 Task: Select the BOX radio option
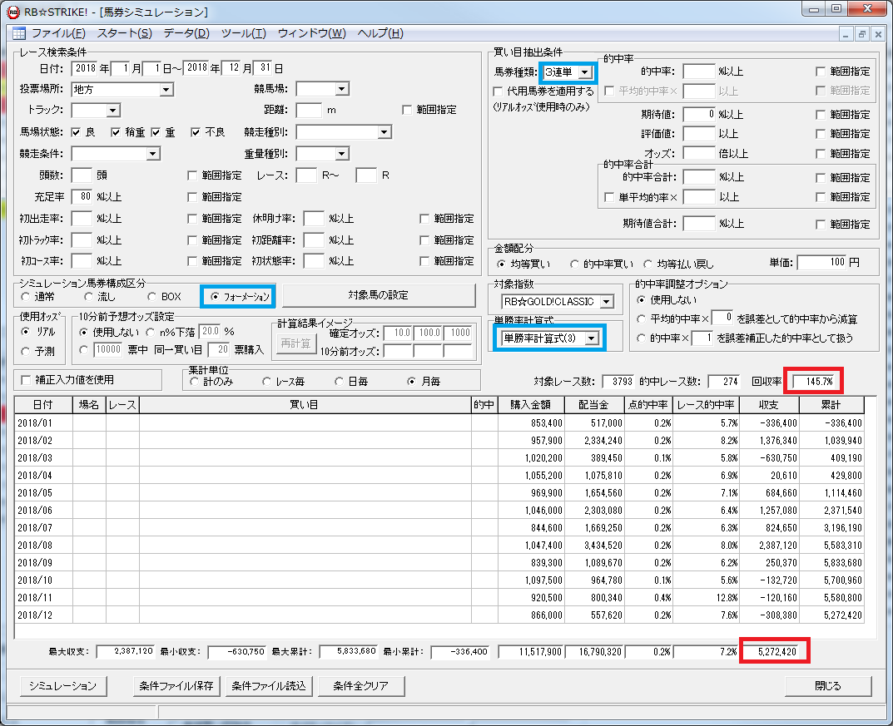coord(152,296)
